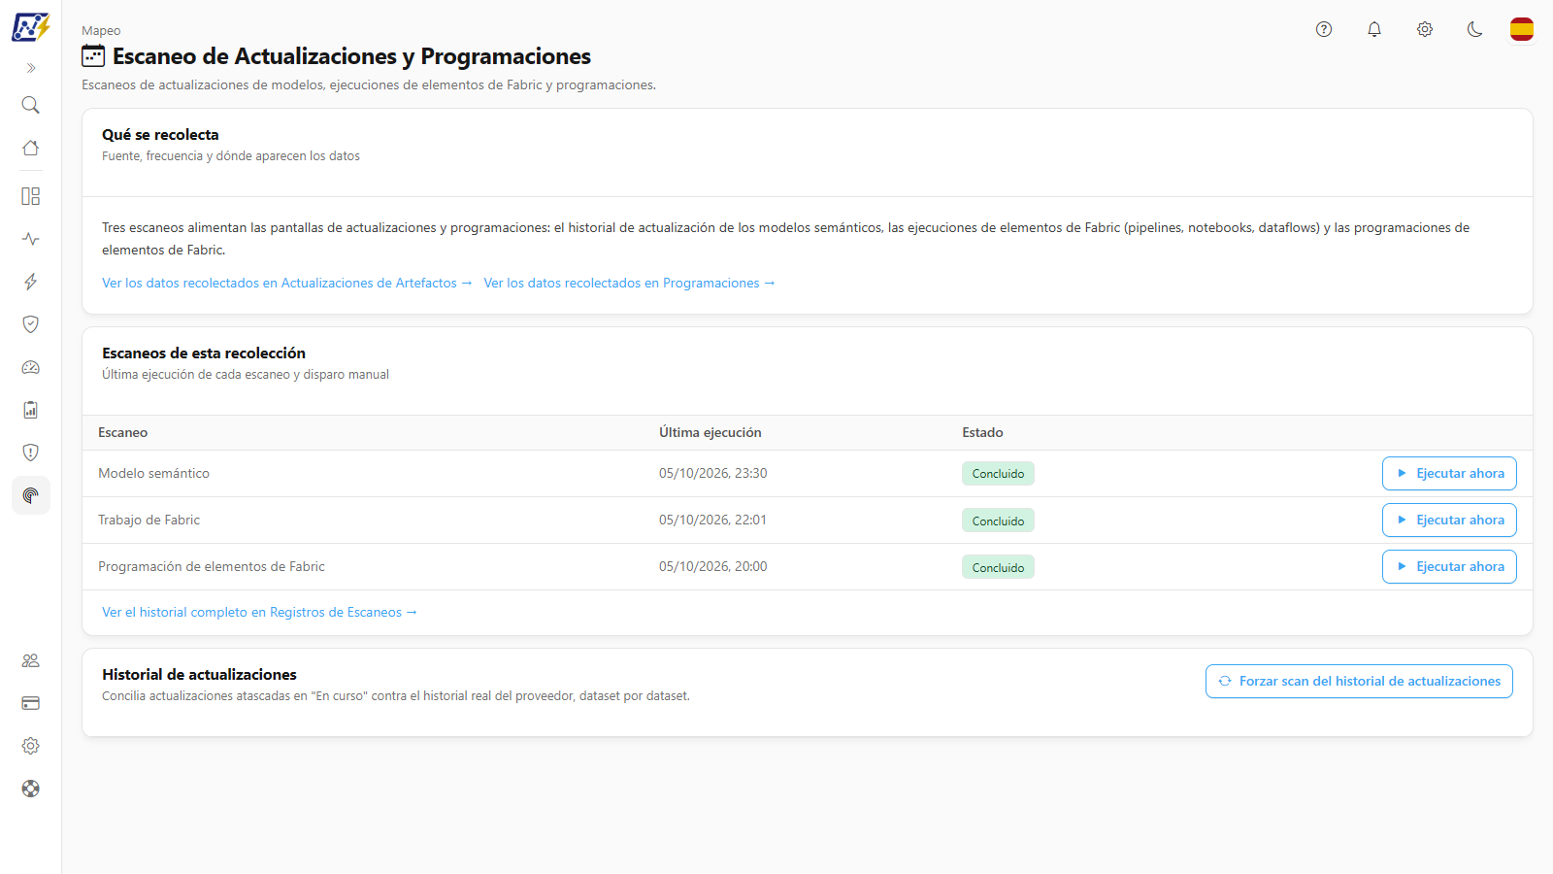Click Forzar scan del historial de actualizaciones
This screenshot has width=1553, height=874.
(1359, 682)
